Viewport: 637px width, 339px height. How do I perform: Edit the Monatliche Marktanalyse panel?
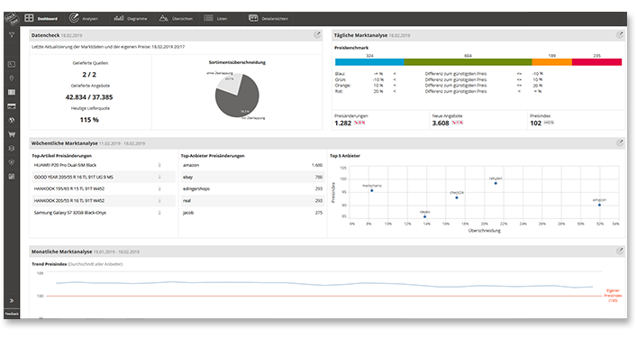click(x=620, y=252)
